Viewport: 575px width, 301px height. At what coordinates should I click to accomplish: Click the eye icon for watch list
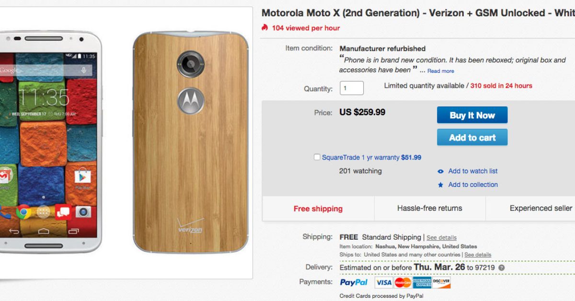point(440,171)
